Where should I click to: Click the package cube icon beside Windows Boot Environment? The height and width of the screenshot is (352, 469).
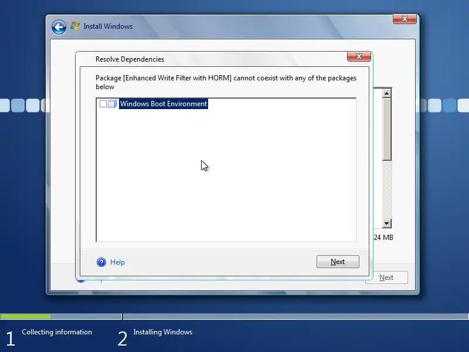112,104
